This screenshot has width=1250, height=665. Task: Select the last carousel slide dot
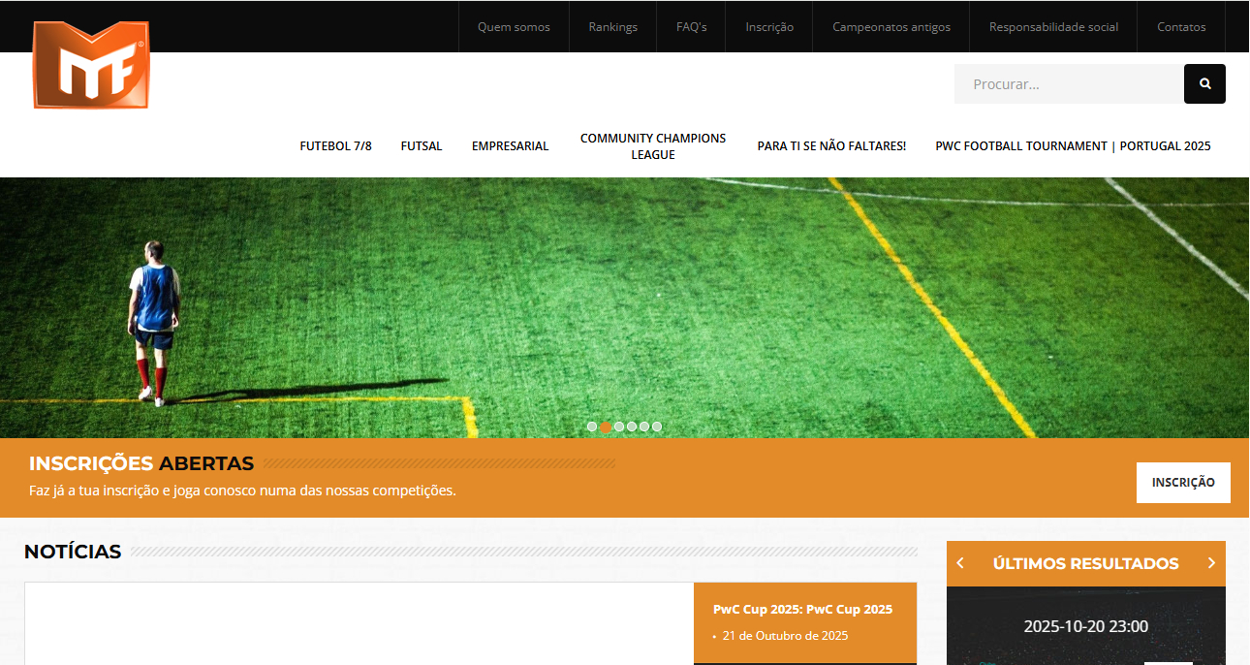click(x=657, y=427)
